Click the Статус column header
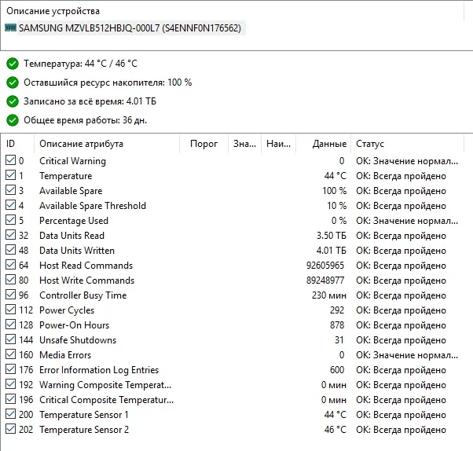473x451 pixels. coord(407,144)
